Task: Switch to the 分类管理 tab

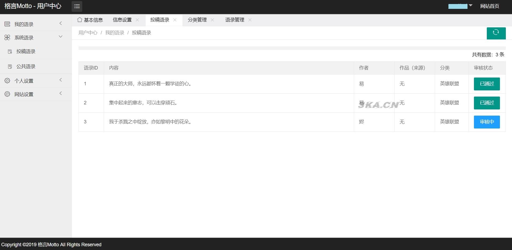Action: (197, 20)
